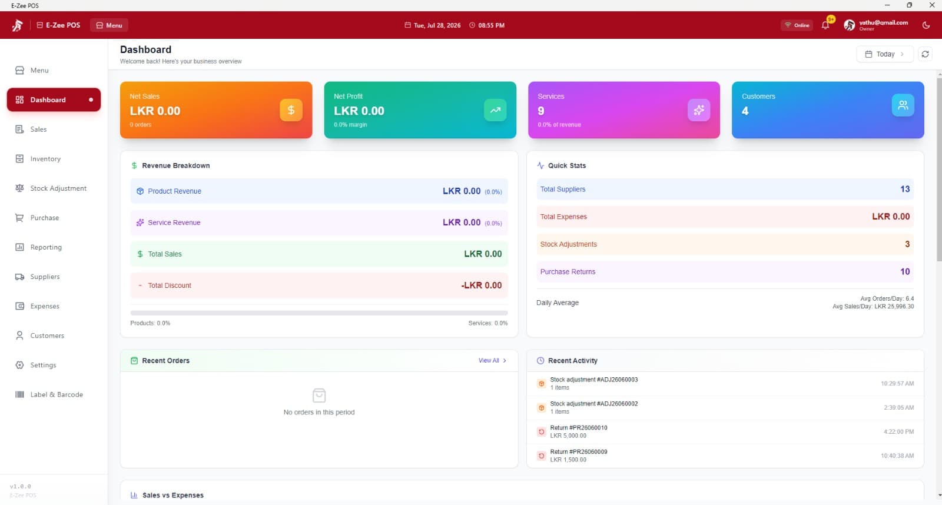Click the E-Zee POS title in the header
Screen dimensions: 942x505
(x=63, y=25)
